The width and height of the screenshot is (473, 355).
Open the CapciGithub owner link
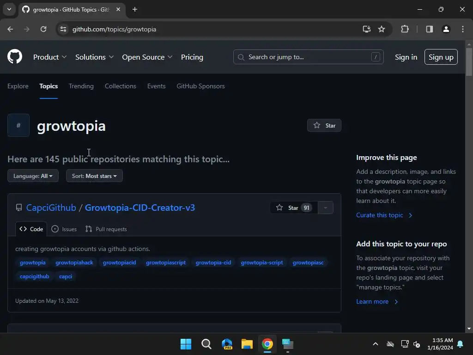51,208
